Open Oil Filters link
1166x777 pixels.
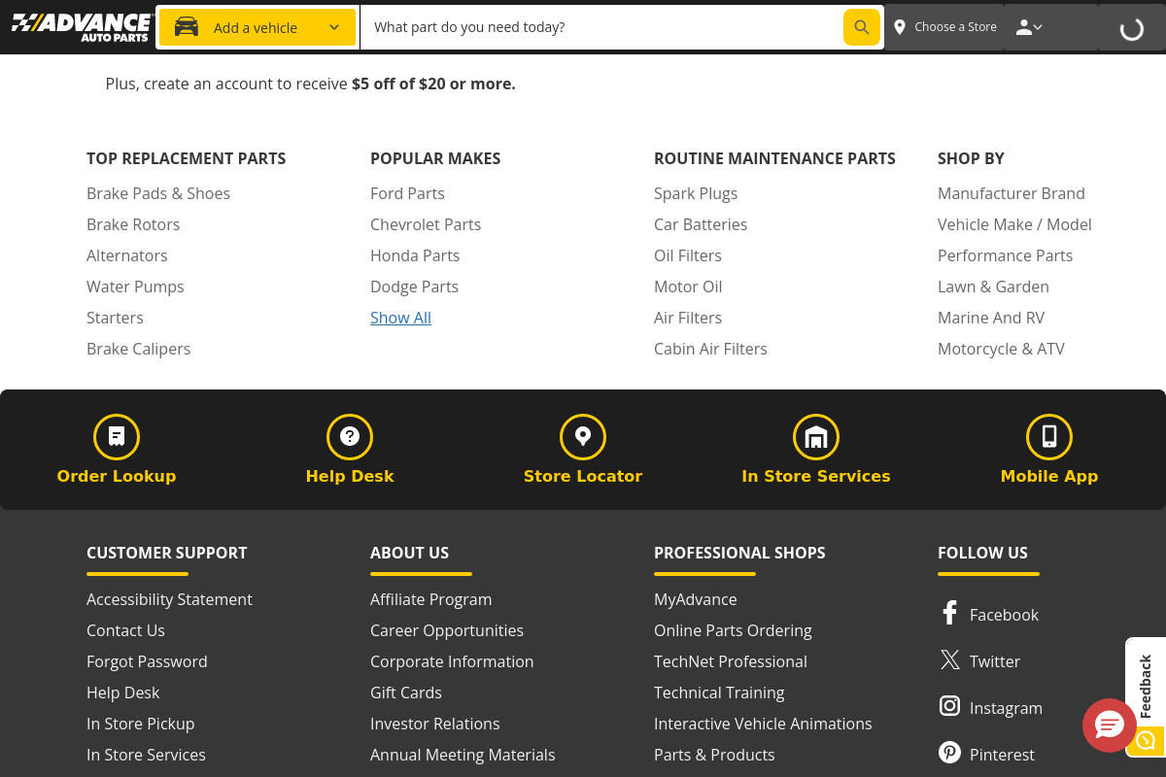coord(688,255)
